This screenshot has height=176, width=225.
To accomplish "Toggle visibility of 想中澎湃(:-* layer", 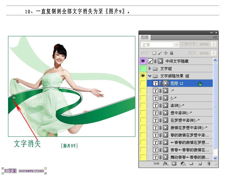I will (x=143, y=113).
